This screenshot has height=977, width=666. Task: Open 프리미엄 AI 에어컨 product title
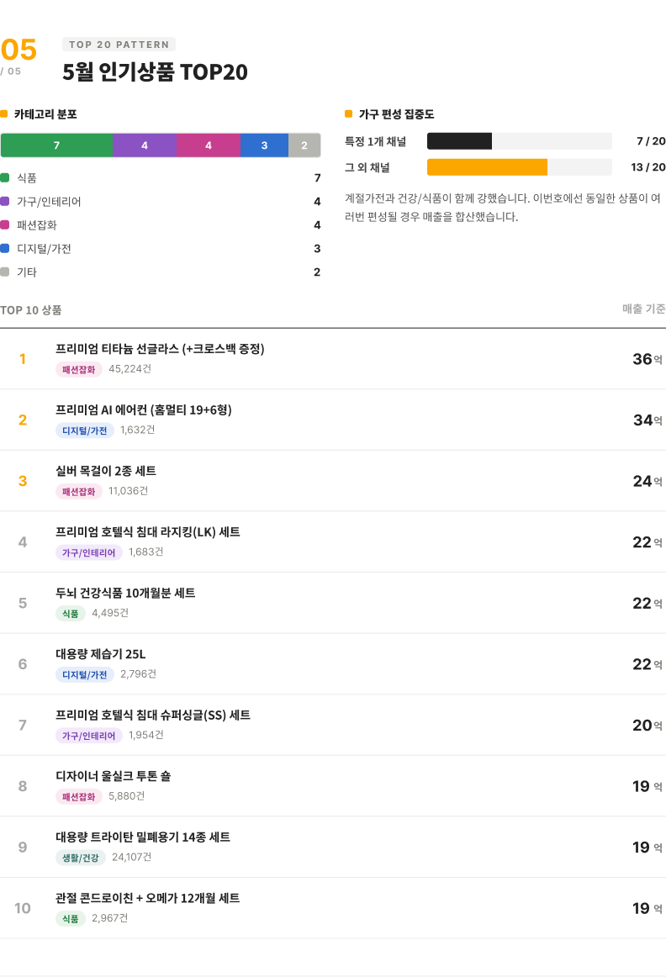tap(143, 410)
